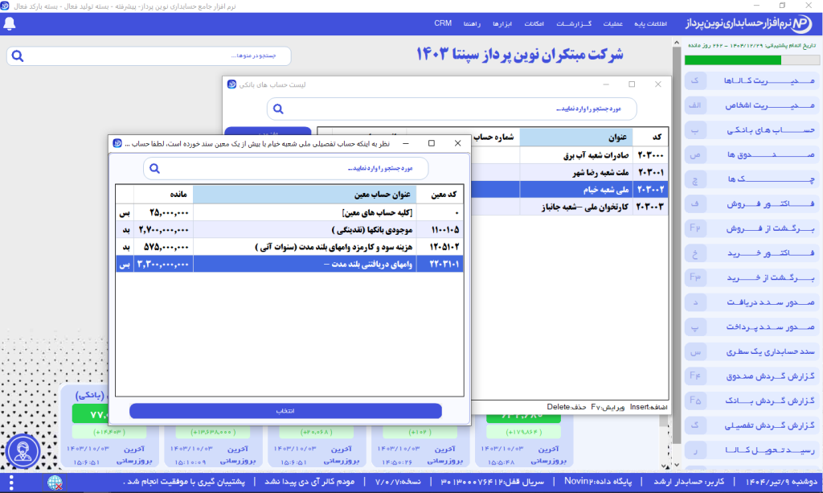Open the three-dots menu in status bar
This screenshot has width=823, height=493.
coord(11,482)
